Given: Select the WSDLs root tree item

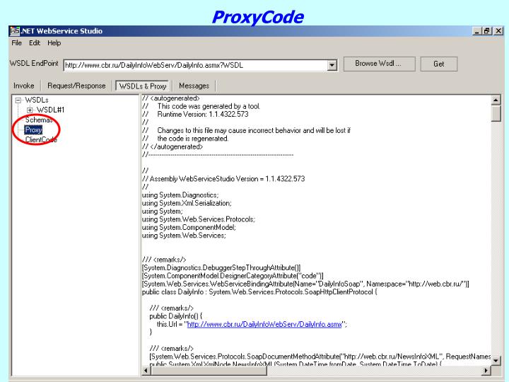Looking at the screenshot, I should pyautogui.click(x=37, y=100).
